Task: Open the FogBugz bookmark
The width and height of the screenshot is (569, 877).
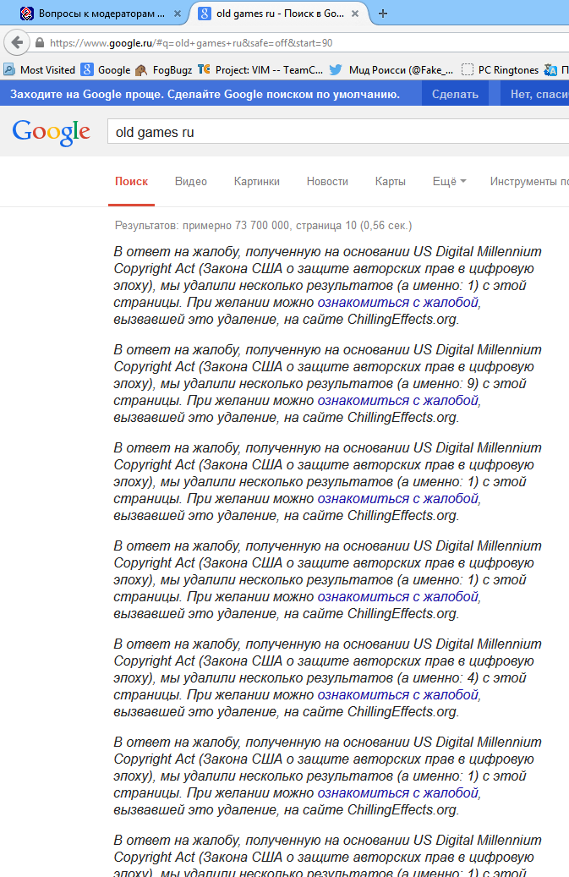Action: coord(164,70)
